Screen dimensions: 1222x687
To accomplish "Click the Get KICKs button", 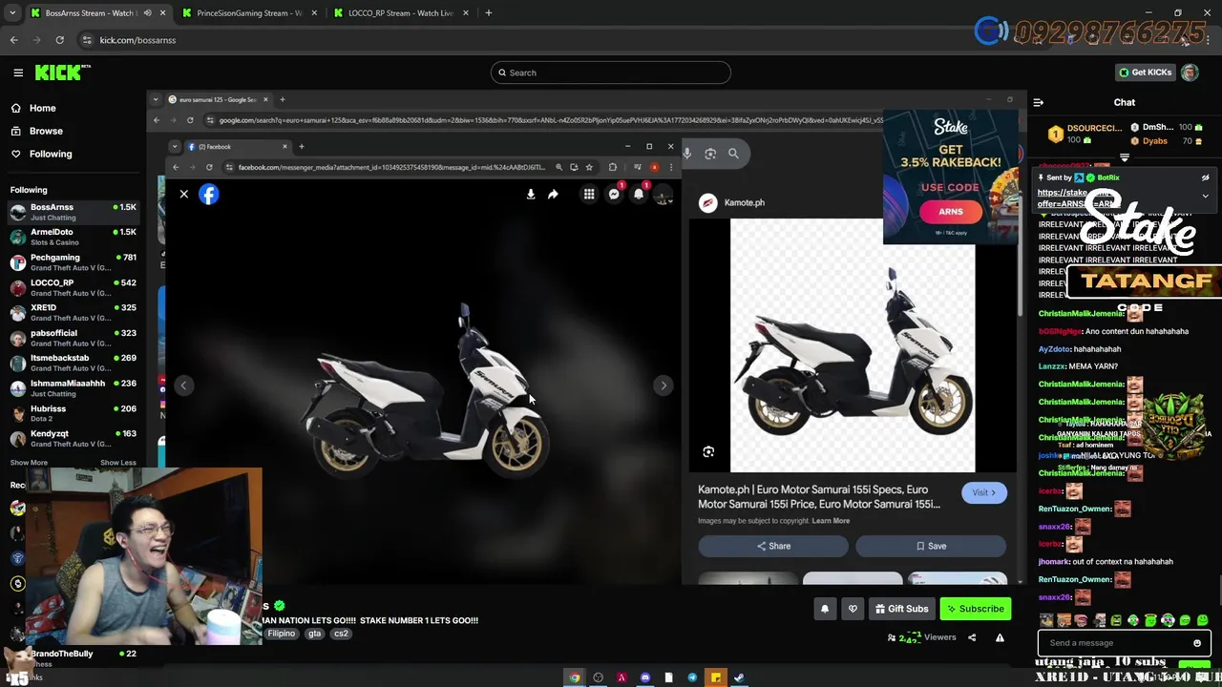I will [x=1145, y=73].
